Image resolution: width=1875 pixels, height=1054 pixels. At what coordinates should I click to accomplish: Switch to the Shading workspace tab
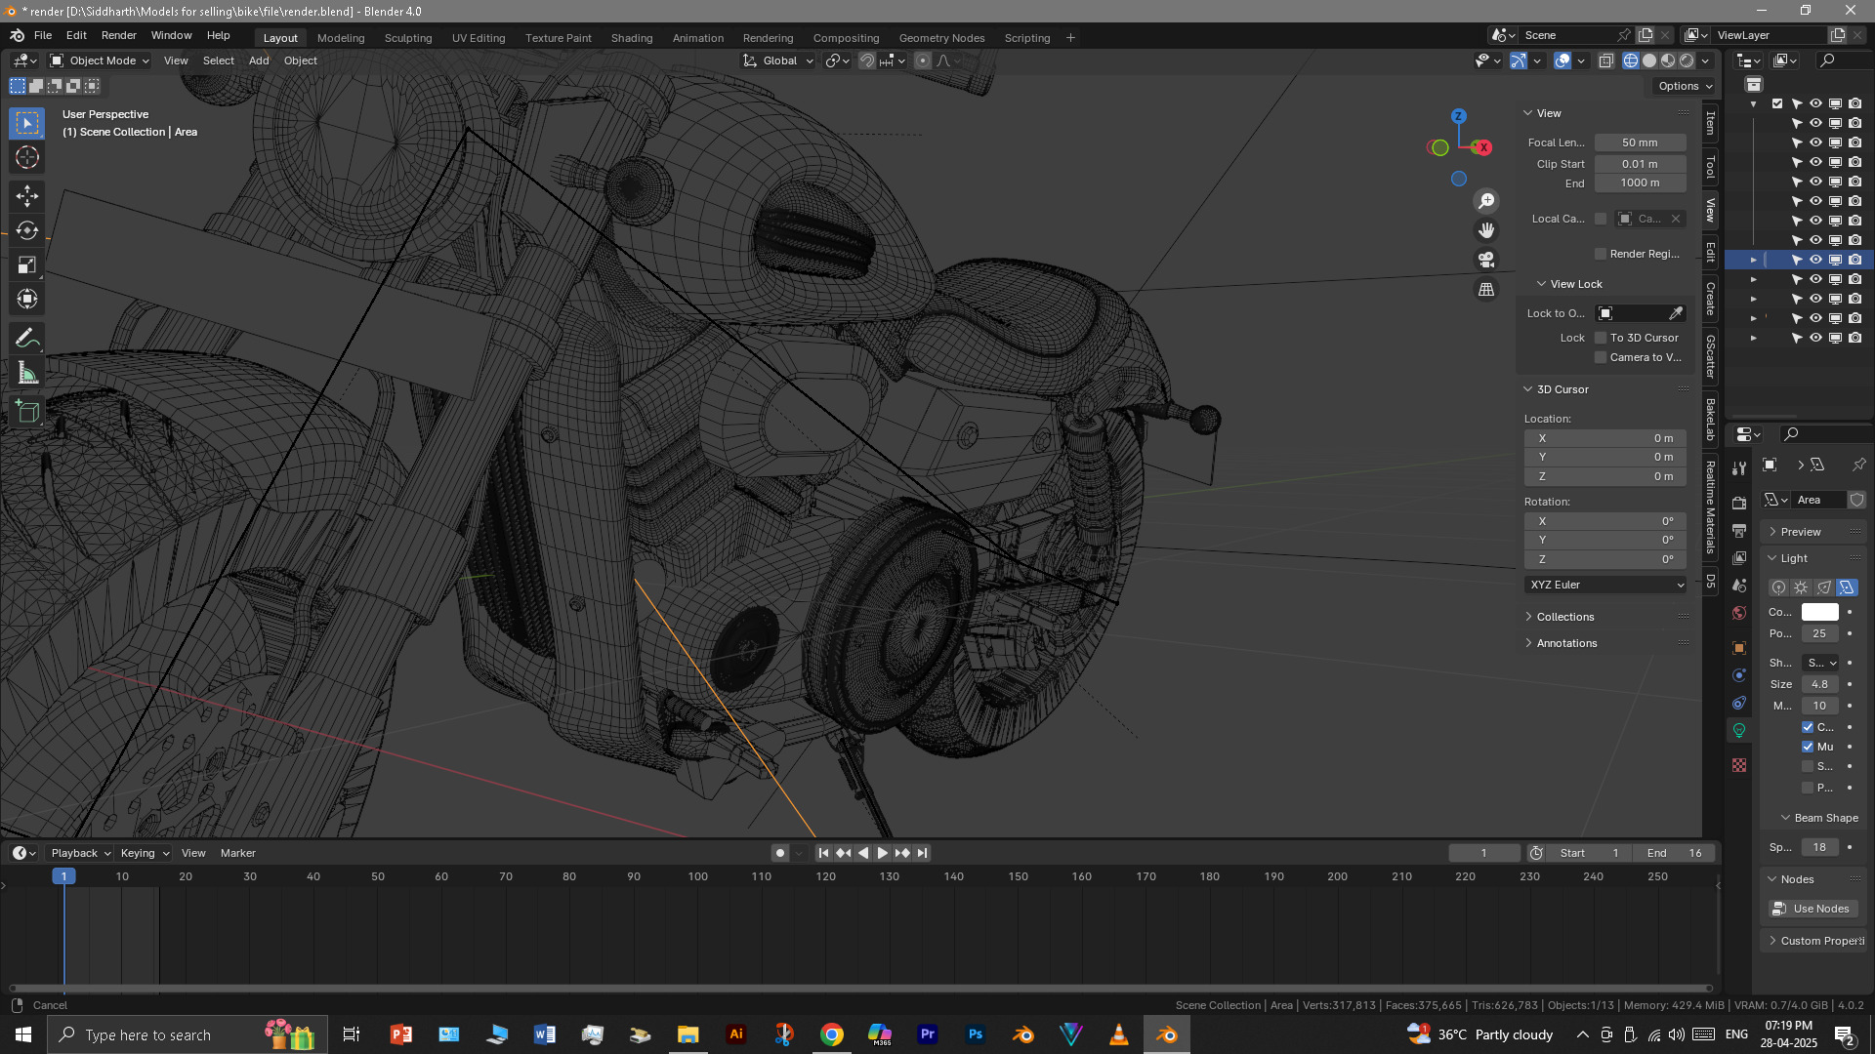tap(632, 38)
